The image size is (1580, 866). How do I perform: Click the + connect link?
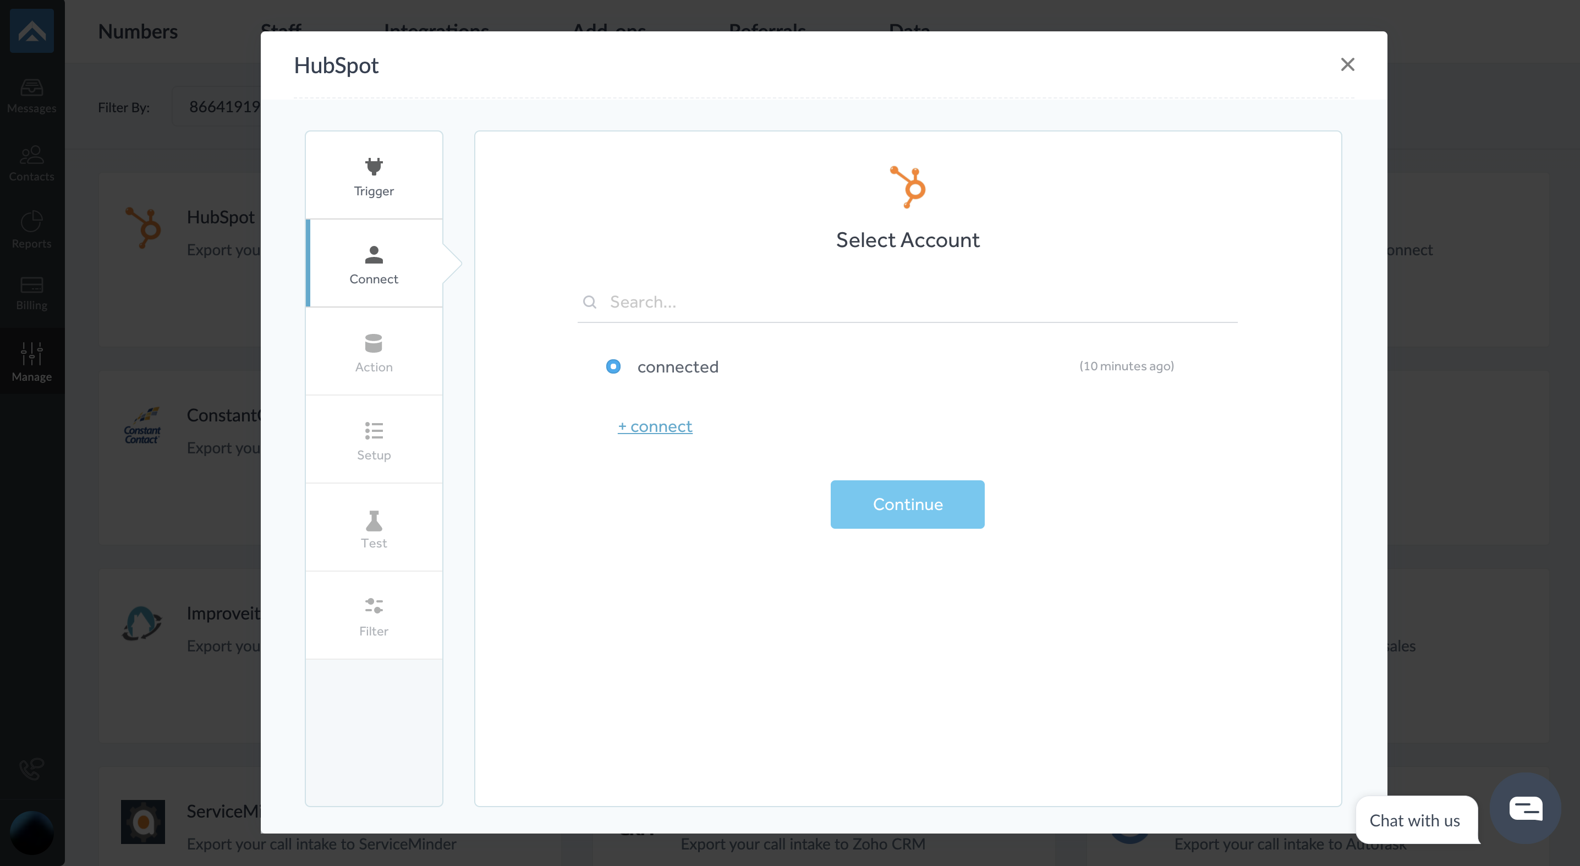pos(656,425)
